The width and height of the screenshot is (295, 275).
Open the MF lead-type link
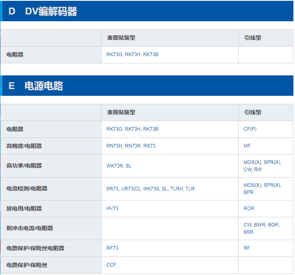click(247, 146)
